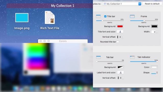Click the Tab indicator preview icon
Viewport: 163px width, 92px height.
[132, 57]
